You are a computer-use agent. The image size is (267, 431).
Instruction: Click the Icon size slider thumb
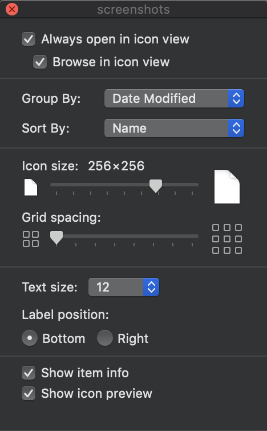156,186
